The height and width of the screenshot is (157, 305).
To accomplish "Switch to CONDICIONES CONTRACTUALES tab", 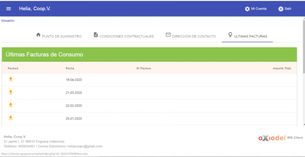I will tap(124, 35).
